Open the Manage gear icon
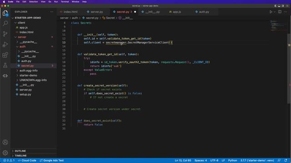The image size is (291, 163). (5, 153)
